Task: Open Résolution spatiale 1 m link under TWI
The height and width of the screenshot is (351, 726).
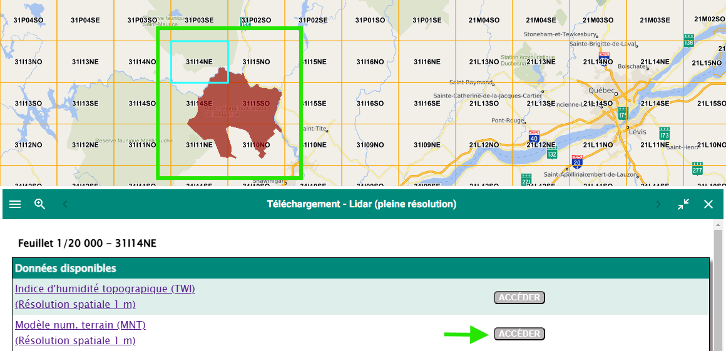Action: 75,304
